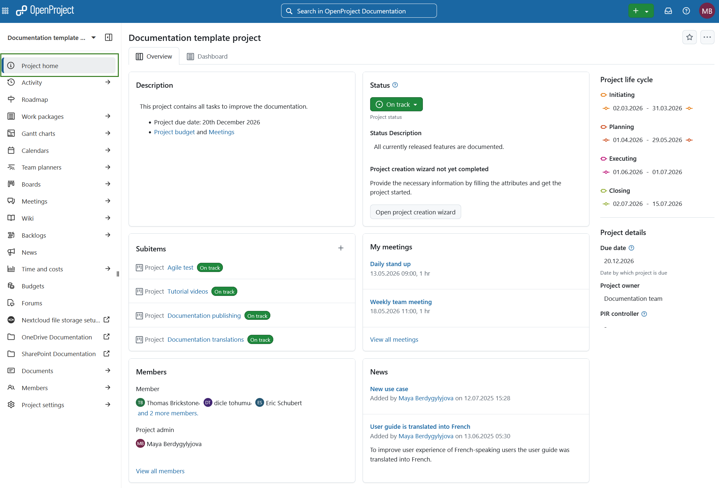Click the OpenProject logo
The image size is (719, 488).
45,11
